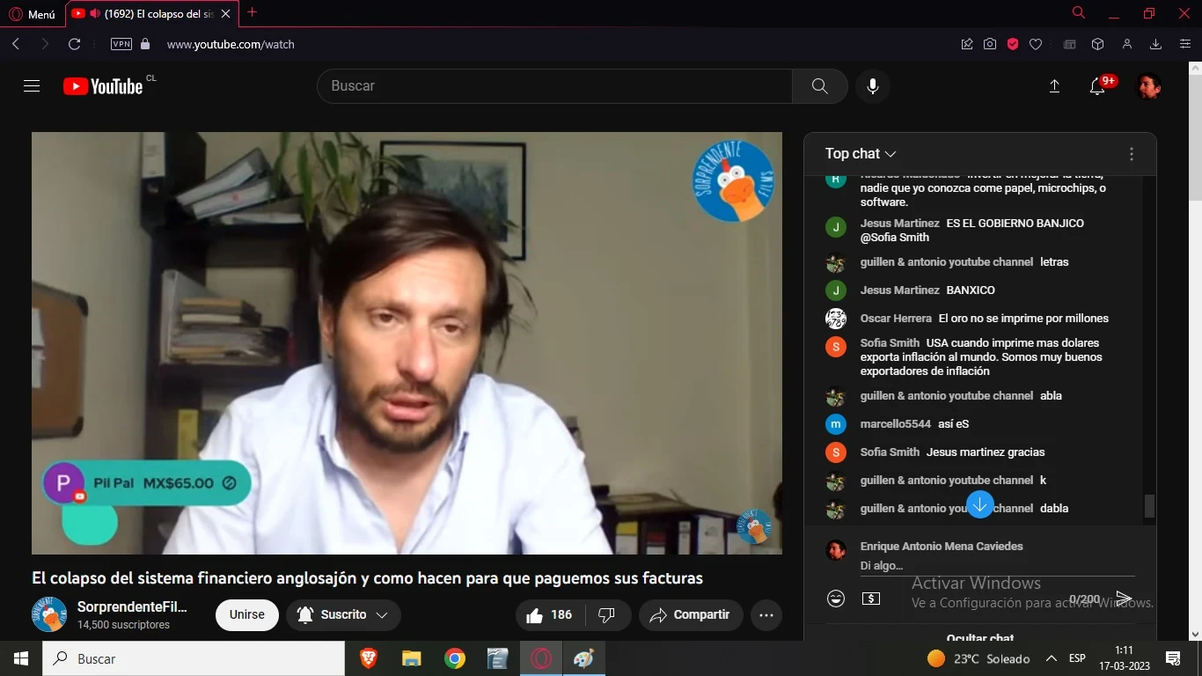This screenshot has height=676, width=1202.
Task: Click the Di algo... chat input
Action: pyautogui.click(x=997, y=566)
